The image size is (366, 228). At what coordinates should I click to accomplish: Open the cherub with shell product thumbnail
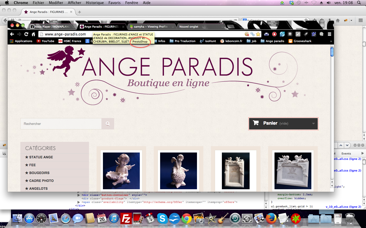tap(121, 171)
